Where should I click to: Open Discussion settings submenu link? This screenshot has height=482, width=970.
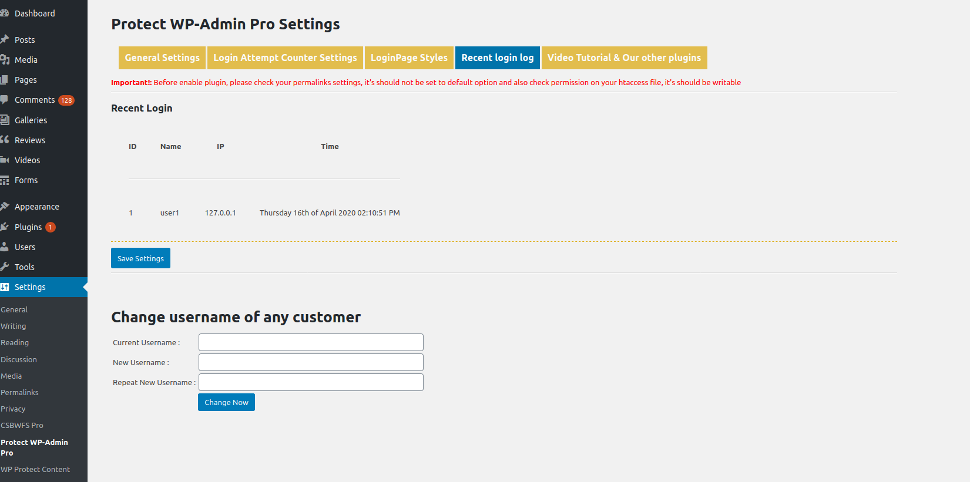19,359
